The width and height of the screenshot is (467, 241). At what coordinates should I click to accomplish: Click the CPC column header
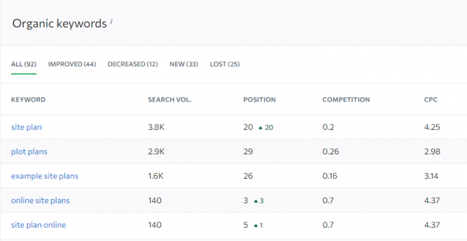point(431,100)
